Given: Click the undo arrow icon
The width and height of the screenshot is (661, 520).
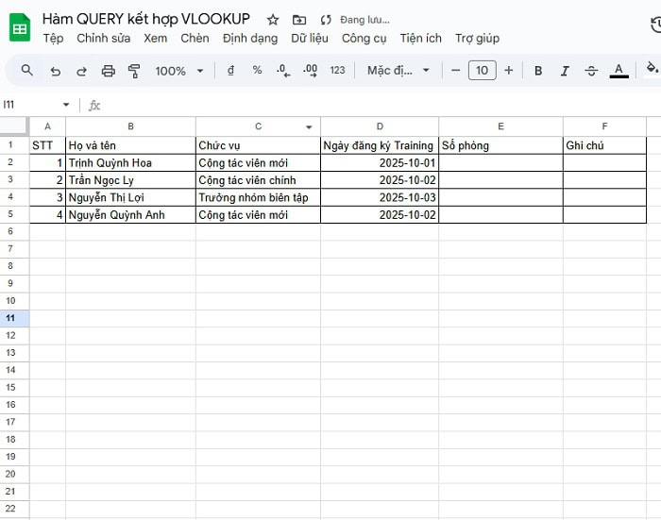Looking at the screenshot, I should pyautogui.click(x=55, y=71).
